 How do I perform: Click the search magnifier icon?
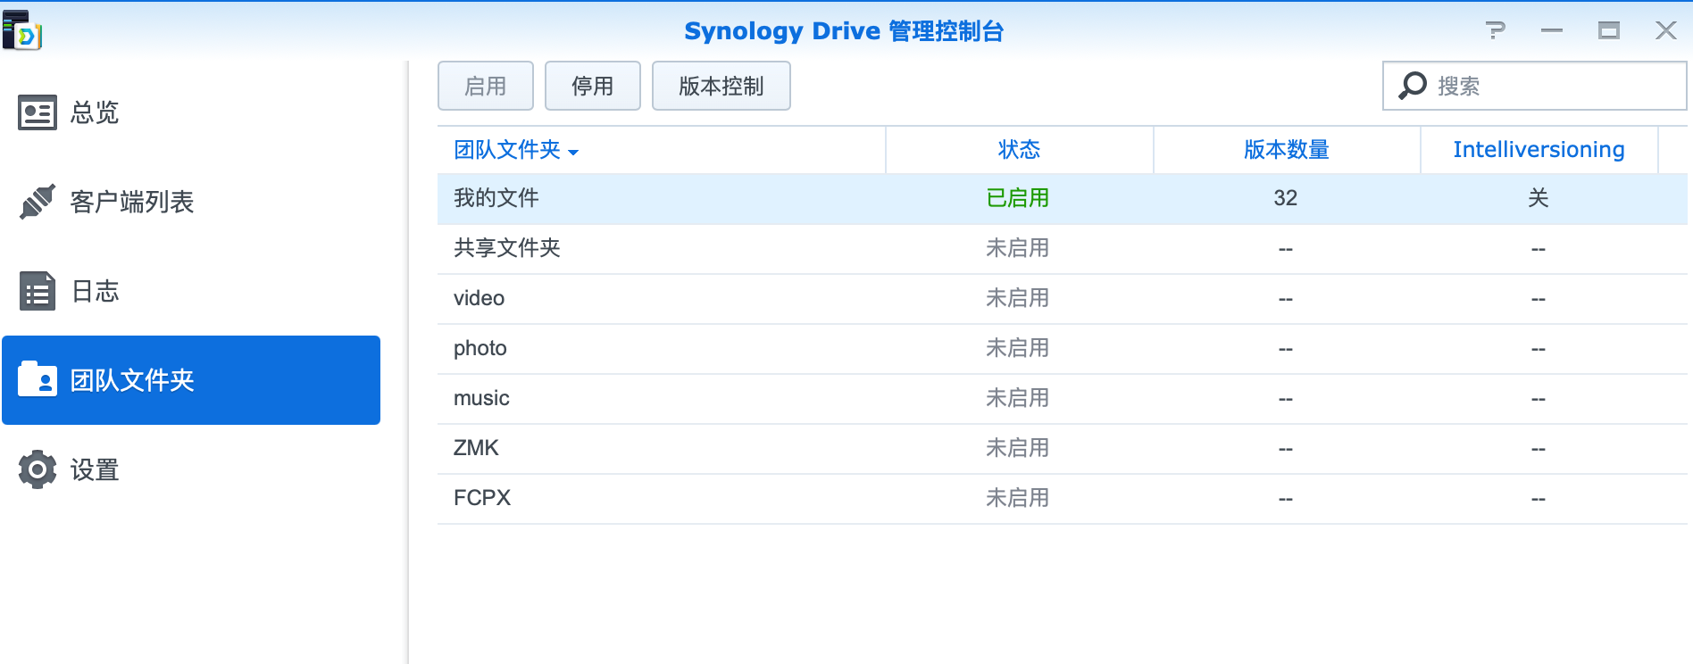1413,86
